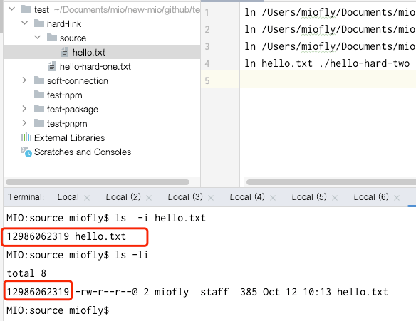Click the hello.txt file icon
This screenshot has width=416, height=321.
coord(65,52)
